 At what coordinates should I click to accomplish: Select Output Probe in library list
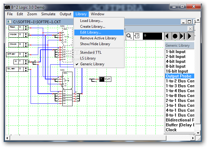tap(180, 76)
